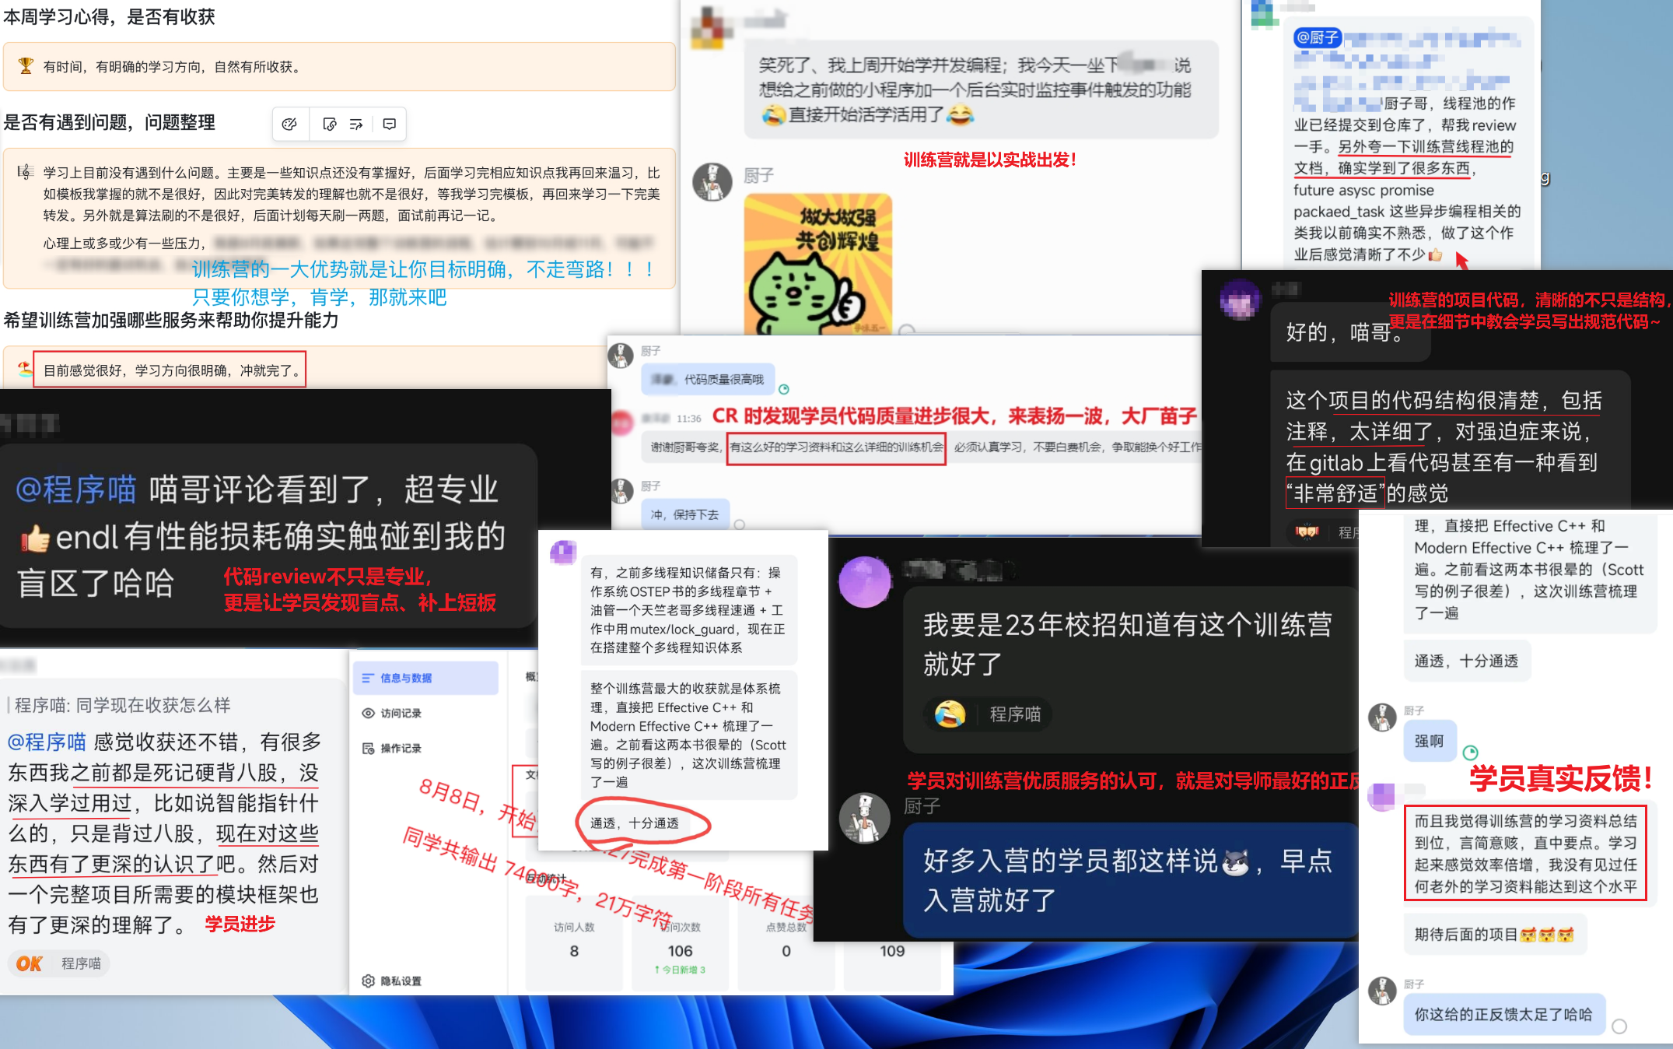The image size is (1673, 1049).
Task: Click the copy-link icon in the question toolbar
Action: tap(330, 124)
